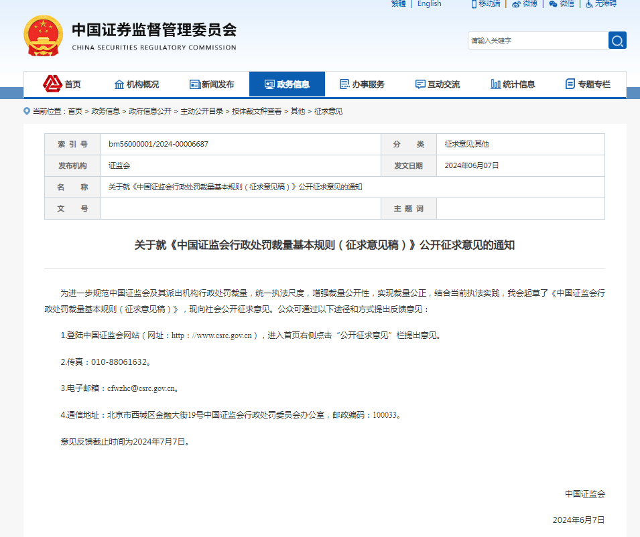The height and width of the screenshot is (537, 640).
Task: Go to 首页 in navigation bar
Action: coord(72,84)
